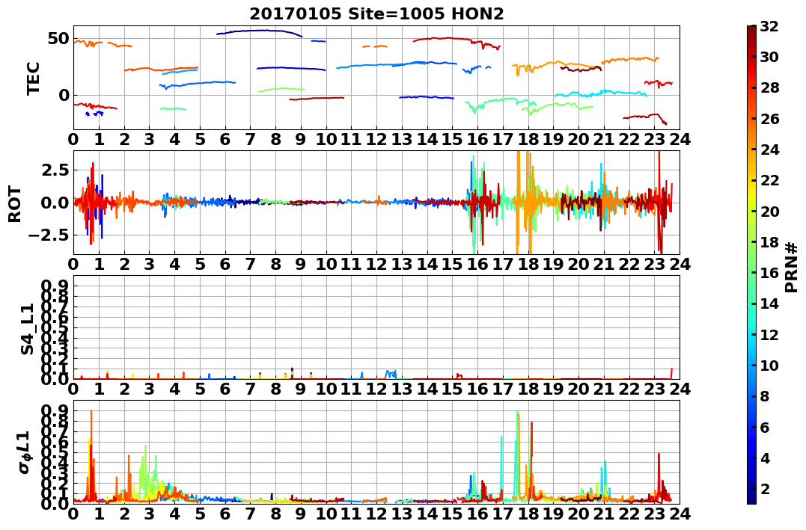This screenshot has width=806, height=530.
Task: Click colorbar tick label 32
Action: click(769, 26)
